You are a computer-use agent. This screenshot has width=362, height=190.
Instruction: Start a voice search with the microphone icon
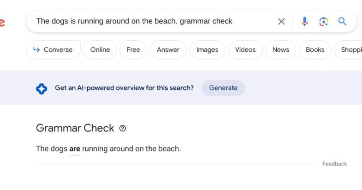click(305, 21)
